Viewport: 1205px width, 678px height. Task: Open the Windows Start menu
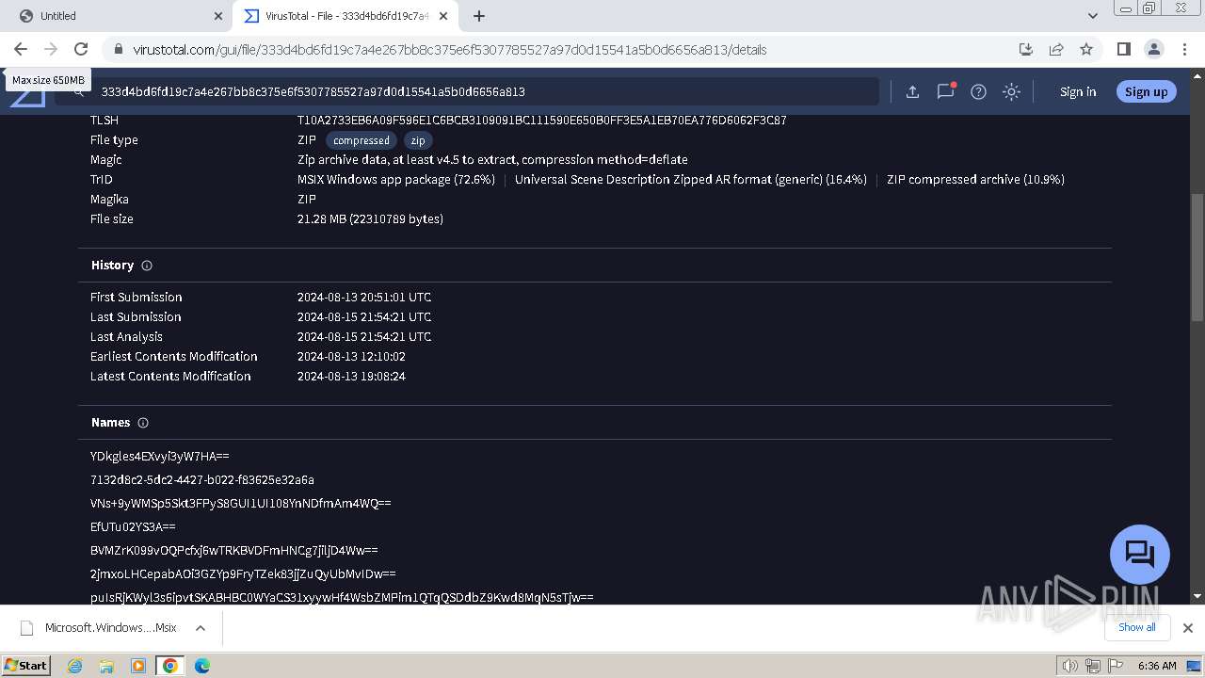(26, 665)
